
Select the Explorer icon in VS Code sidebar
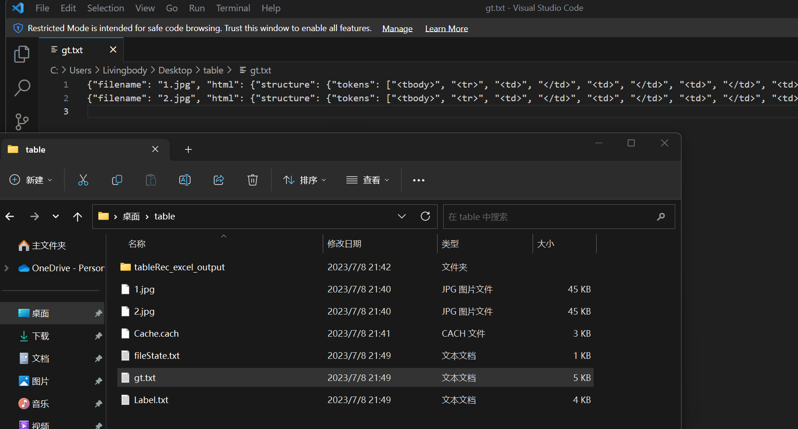[22, 54]
